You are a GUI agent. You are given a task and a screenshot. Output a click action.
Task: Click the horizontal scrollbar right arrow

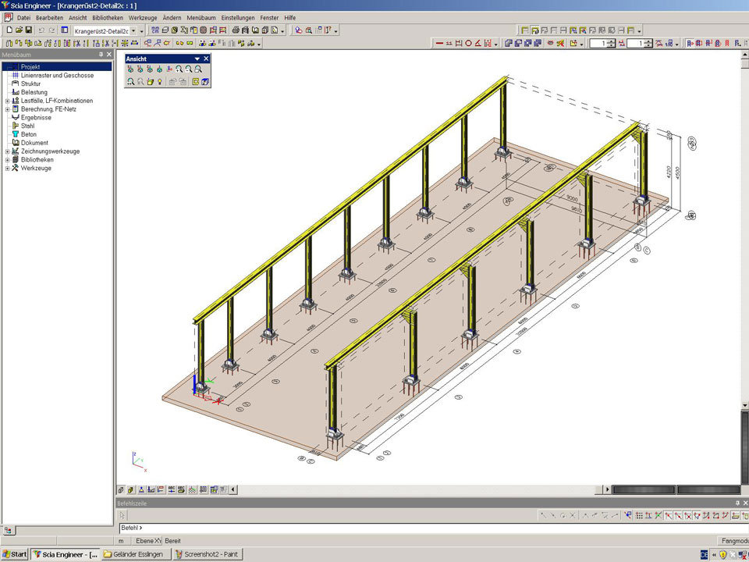point(607,490)
